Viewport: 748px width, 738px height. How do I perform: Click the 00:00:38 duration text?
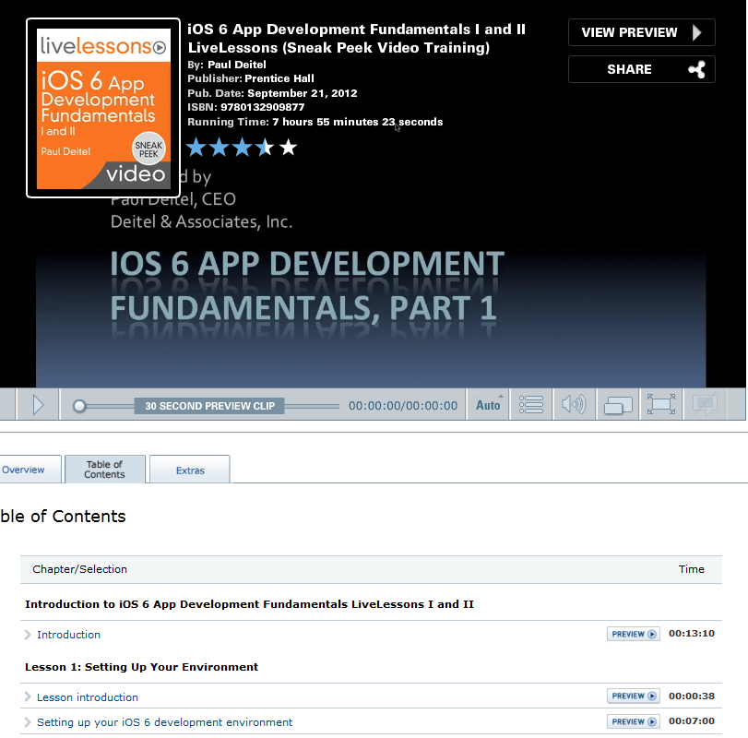coord(692,696)
